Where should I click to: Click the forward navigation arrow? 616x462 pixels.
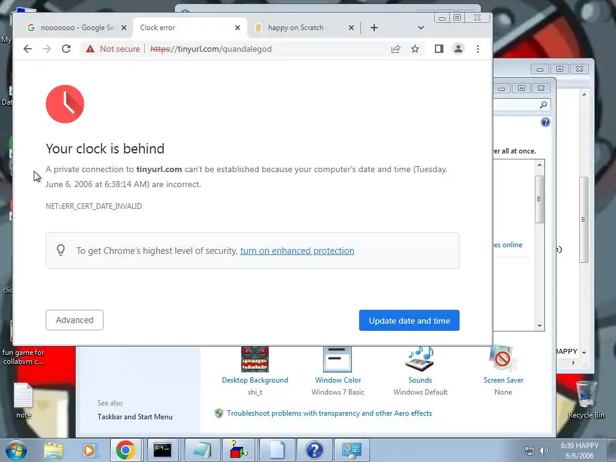47,49
